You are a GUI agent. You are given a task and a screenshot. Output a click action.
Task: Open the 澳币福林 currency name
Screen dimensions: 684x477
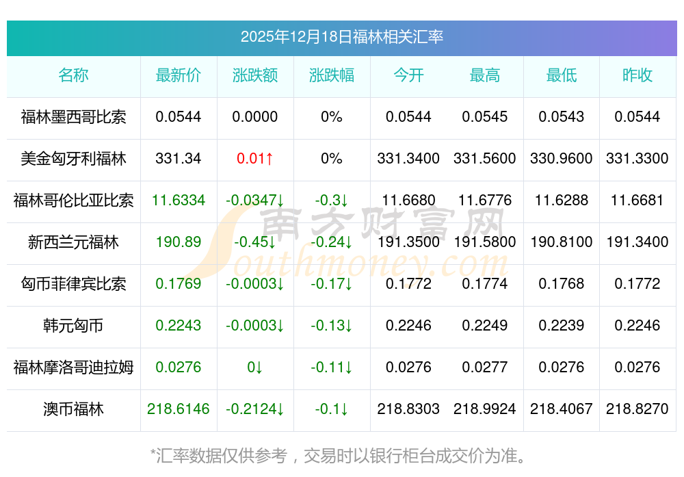[73, 409]
